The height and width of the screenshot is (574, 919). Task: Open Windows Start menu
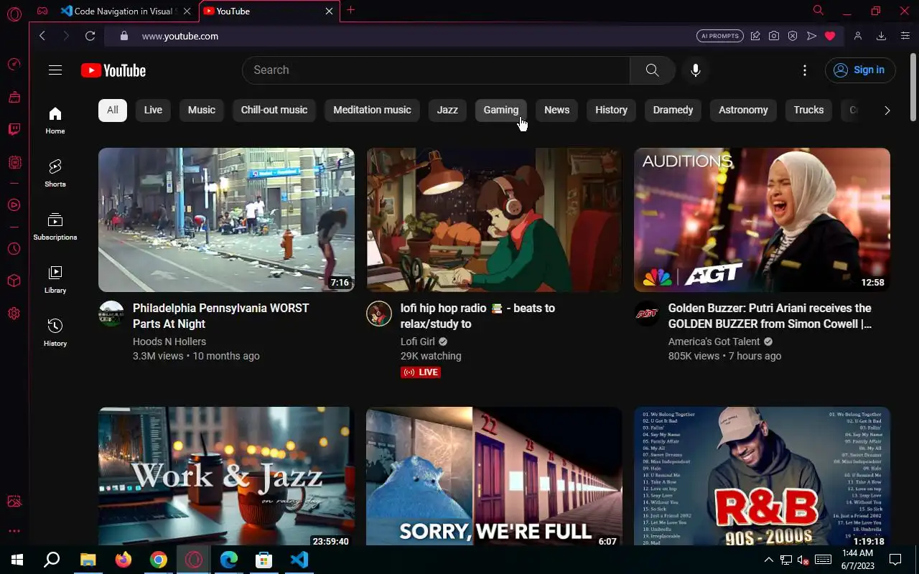click(17, 560)
